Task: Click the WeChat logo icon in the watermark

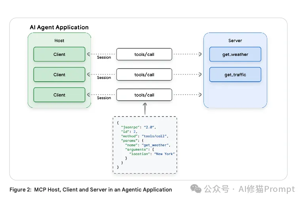Action: tap(196, 189)
